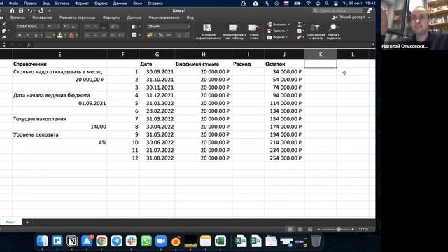Open the Формулы ribbon tab

(x=111, y=17)
